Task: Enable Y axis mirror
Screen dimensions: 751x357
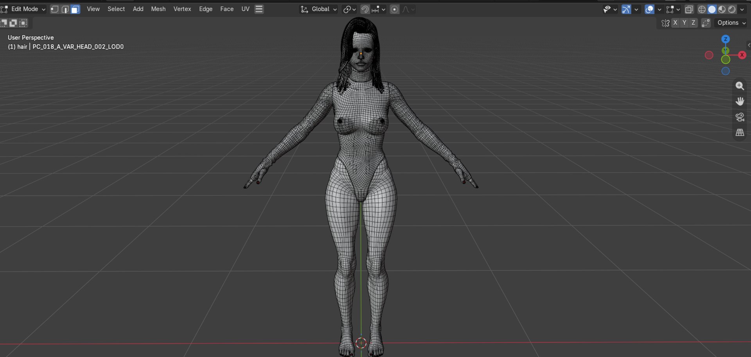Action: [x=684, y=23]
